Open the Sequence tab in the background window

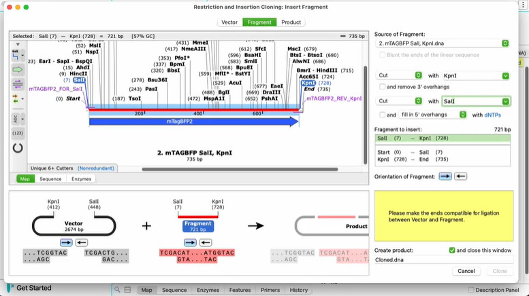pyautogui.click(x=174, y=290)
